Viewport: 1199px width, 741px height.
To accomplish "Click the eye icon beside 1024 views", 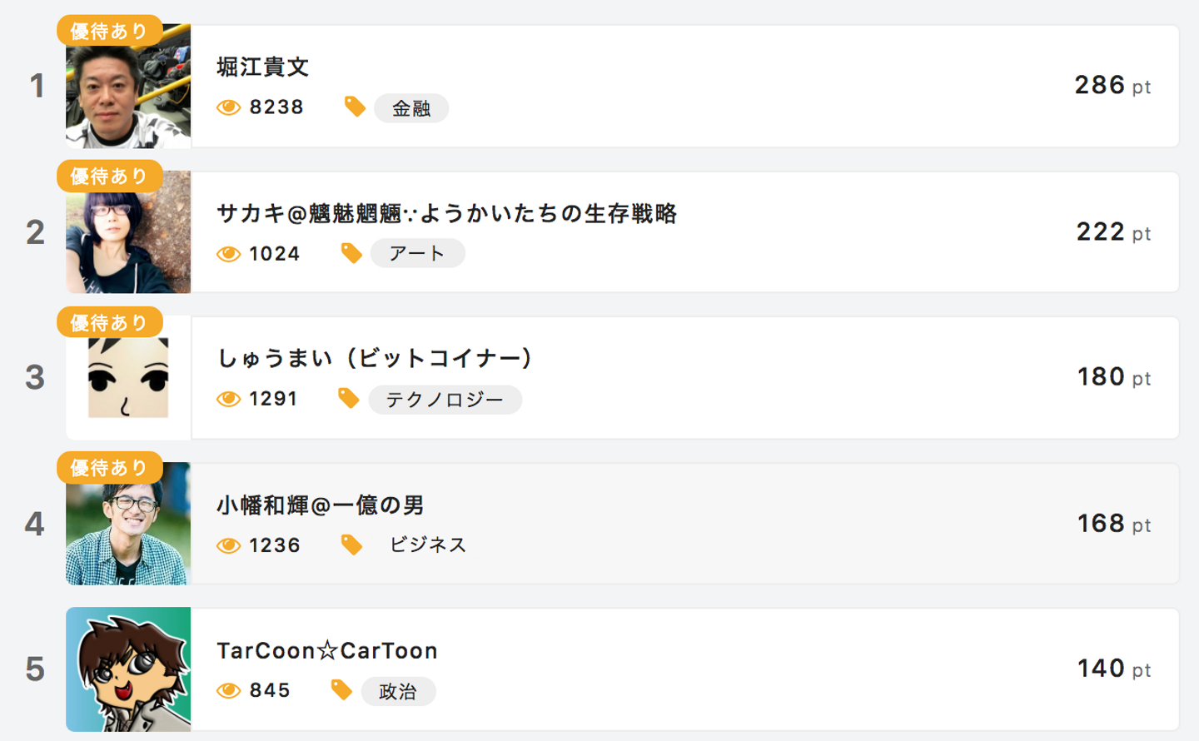I will pyautogui.click(x=228, y=254).
